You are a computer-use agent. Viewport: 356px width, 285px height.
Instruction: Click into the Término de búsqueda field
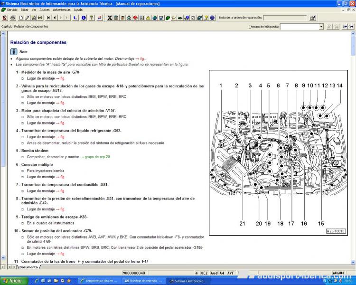[x=300, y=27]
